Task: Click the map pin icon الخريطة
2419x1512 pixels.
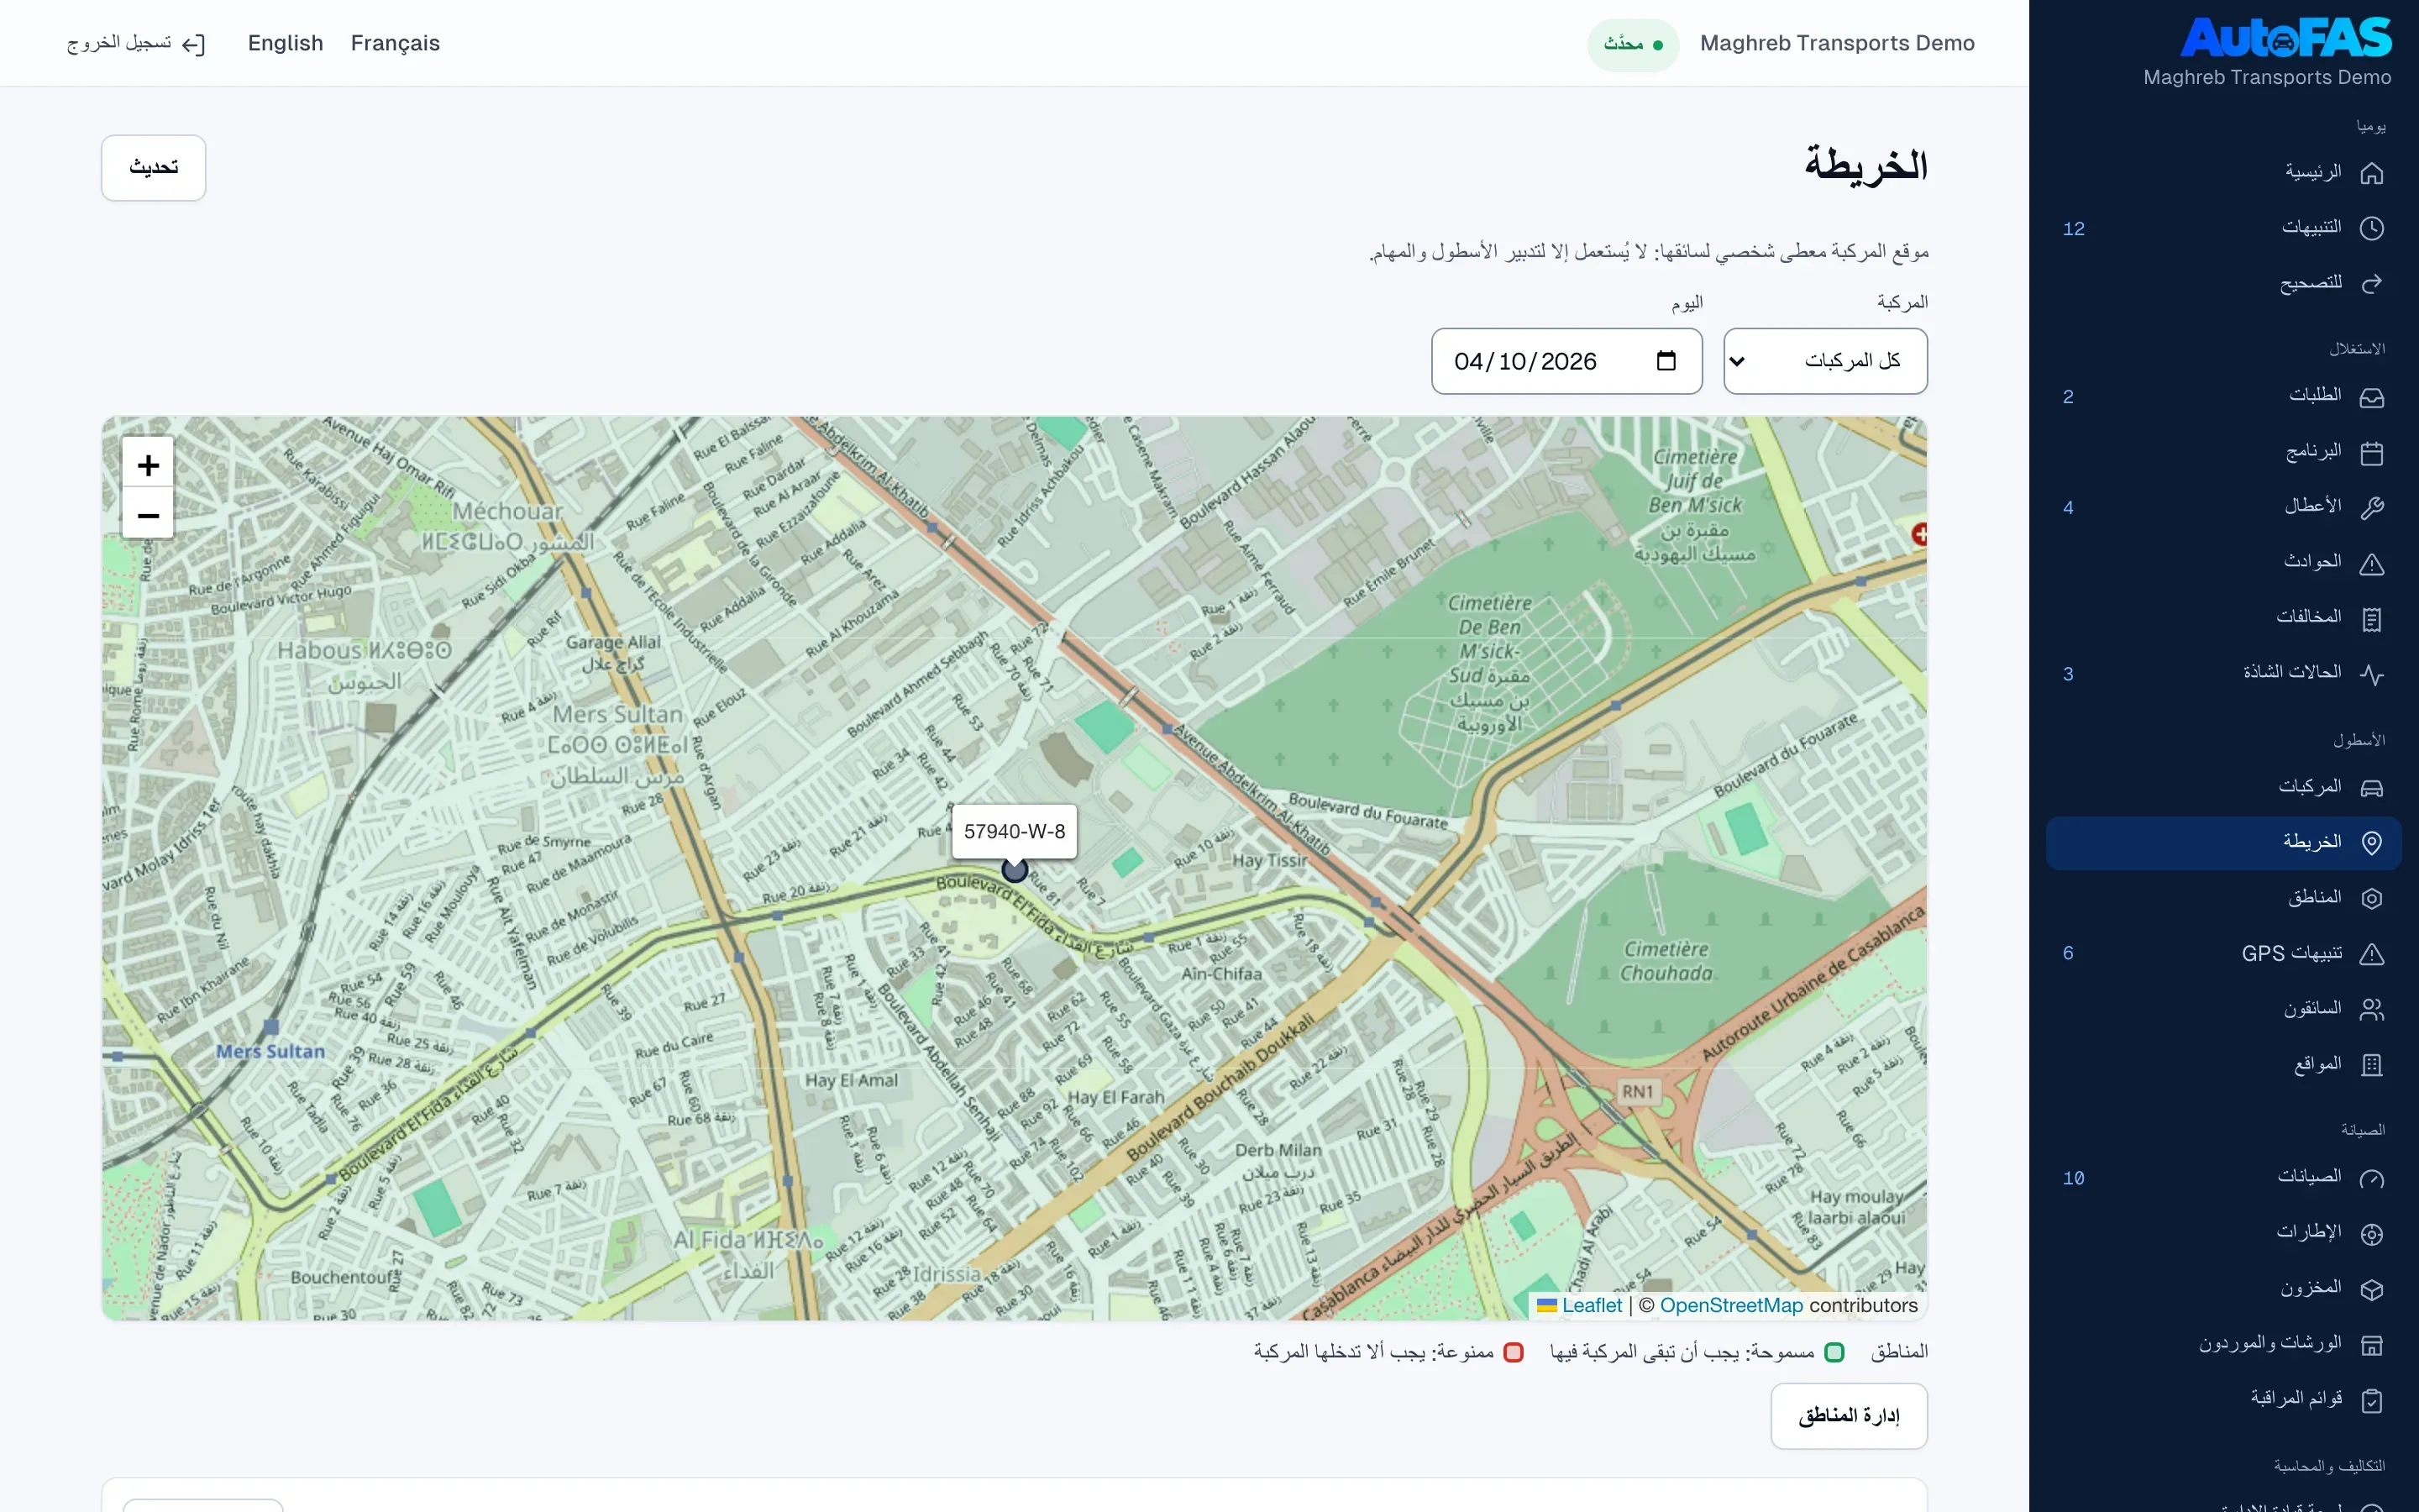Action: coord(2371,843)
